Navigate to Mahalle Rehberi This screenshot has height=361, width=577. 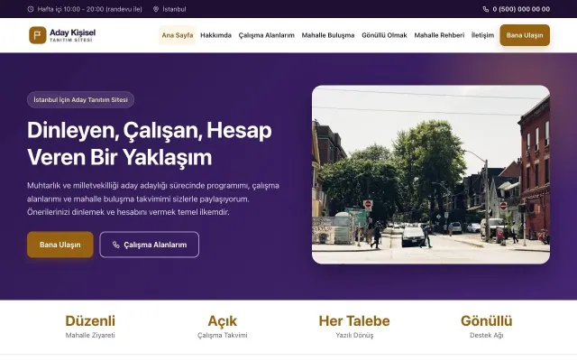[439, 35]
